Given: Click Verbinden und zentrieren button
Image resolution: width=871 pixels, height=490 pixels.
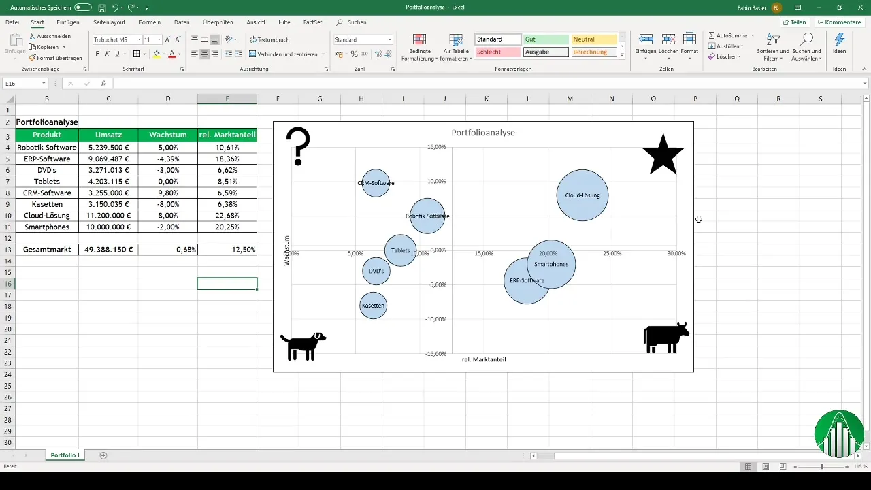Looking at the screenshot, I should click(x=287, y=54).
